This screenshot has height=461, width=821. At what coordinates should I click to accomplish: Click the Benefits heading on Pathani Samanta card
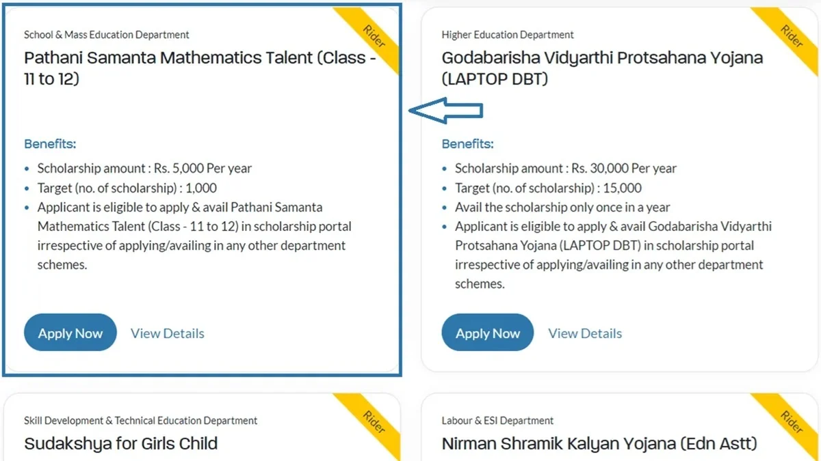tap(50, 144)
